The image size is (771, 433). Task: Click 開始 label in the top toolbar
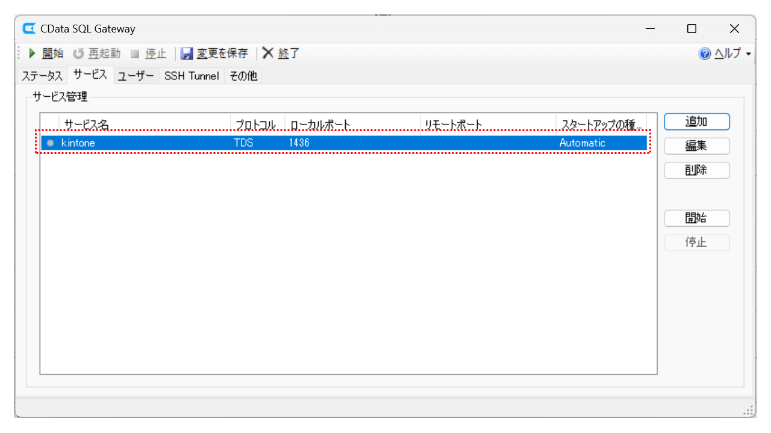pyautogui.click(x=52, y=54)
